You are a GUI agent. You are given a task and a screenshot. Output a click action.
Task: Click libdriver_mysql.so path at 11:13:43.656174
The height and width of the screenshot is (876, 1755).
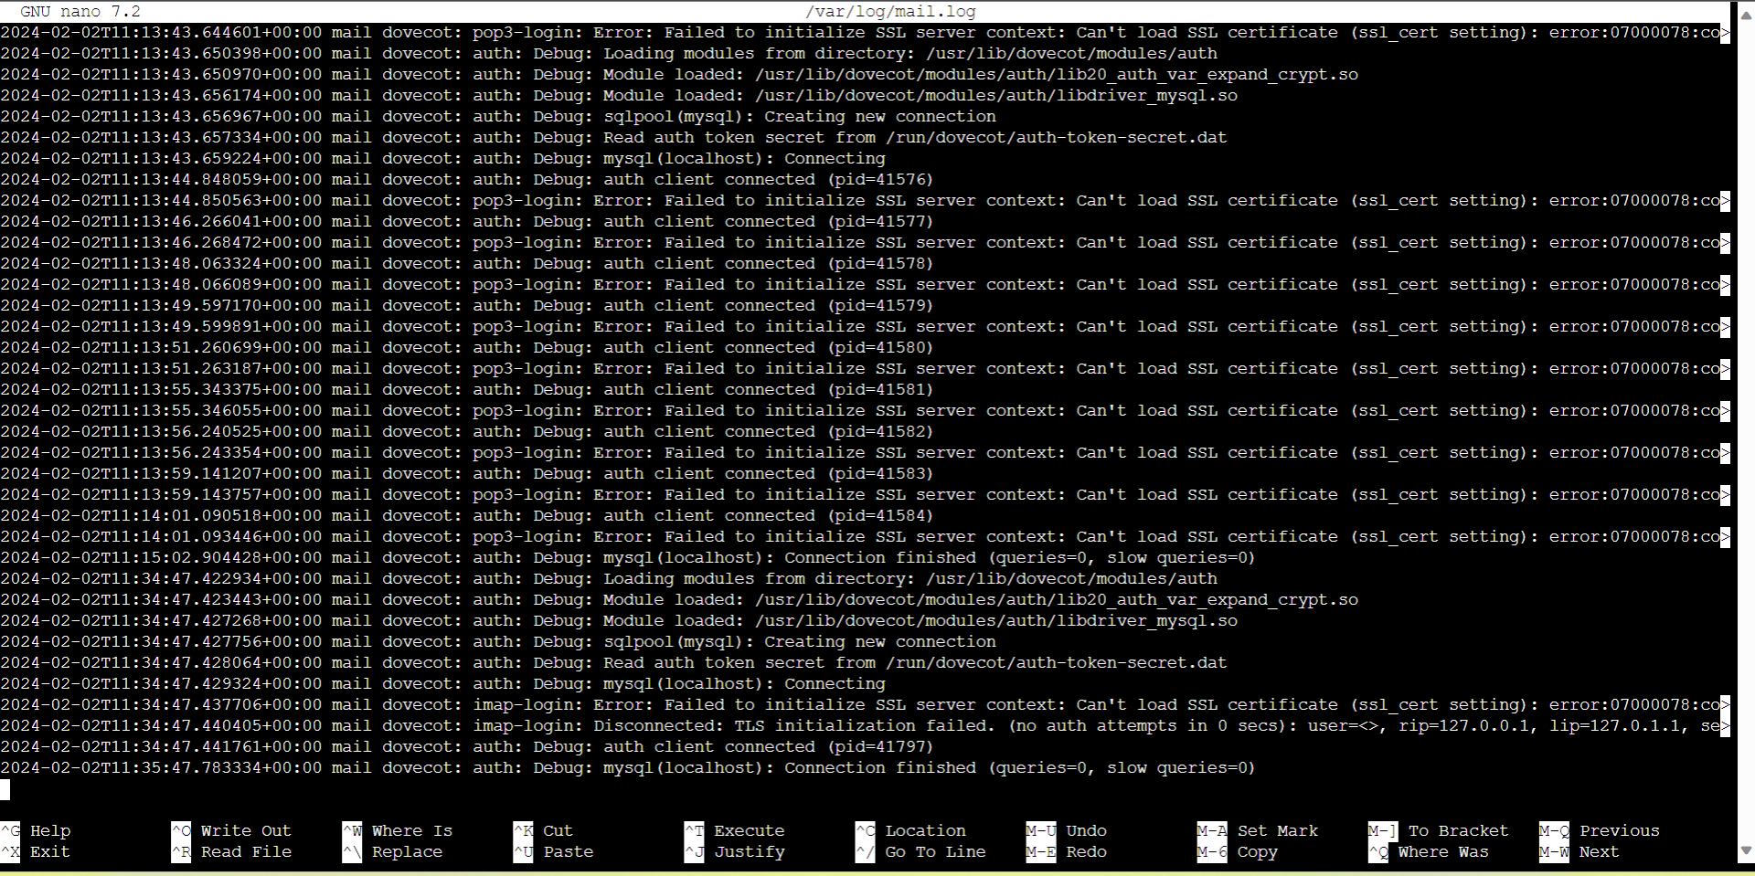pos(996,96)
